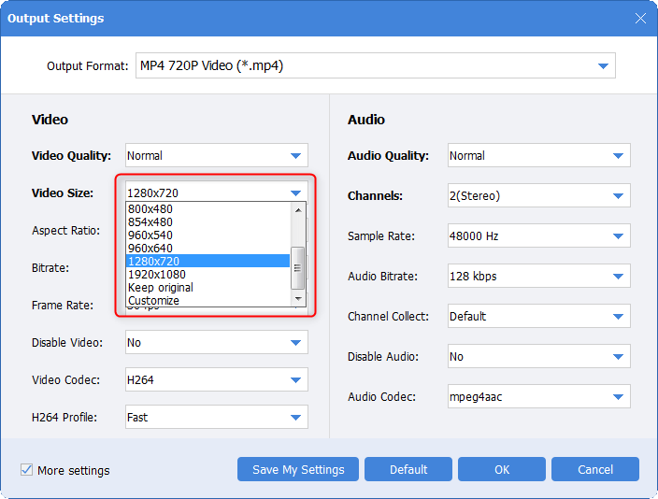
Task: Click the size list scrollbar thumb
Action: tap(297, 268)
